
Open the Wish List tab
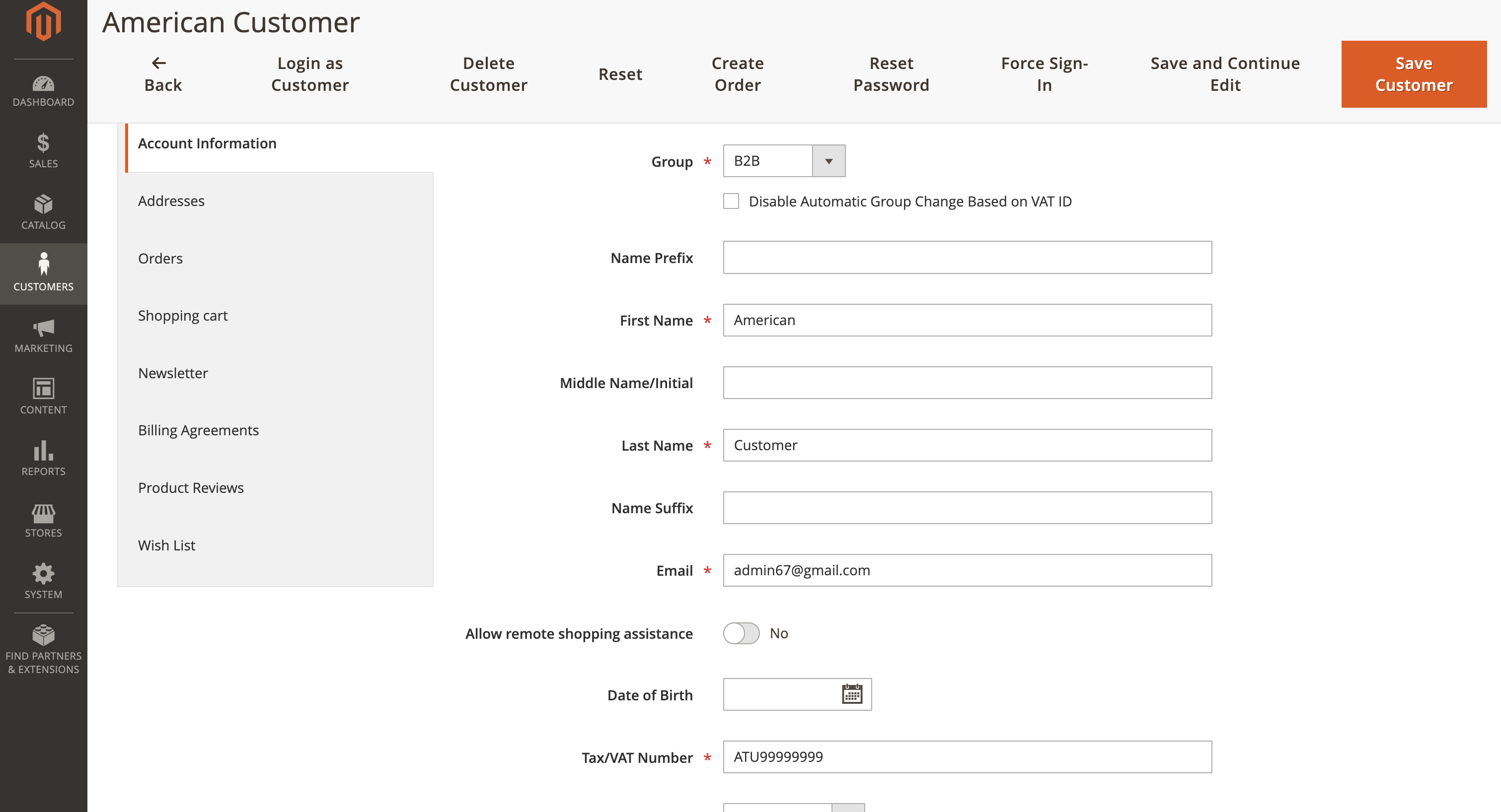(x=167, y=545)
